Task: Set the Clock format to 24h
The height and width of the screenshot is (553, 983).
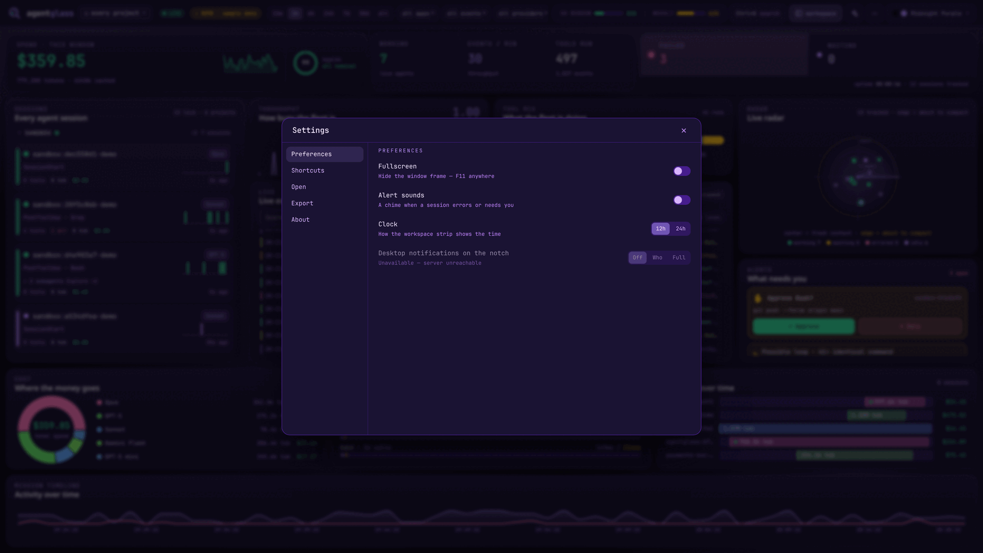Action: click(680, 228)
